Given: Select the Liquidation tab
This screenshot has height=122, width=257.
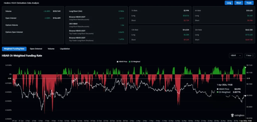Looking at the screenshot, I should 65,49.
